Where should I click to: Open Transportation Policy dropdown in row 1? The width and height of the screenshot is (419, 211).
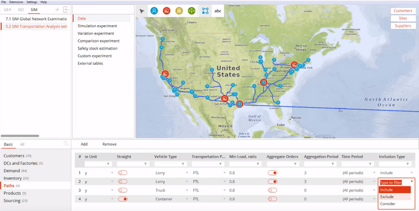pos(225,173)
